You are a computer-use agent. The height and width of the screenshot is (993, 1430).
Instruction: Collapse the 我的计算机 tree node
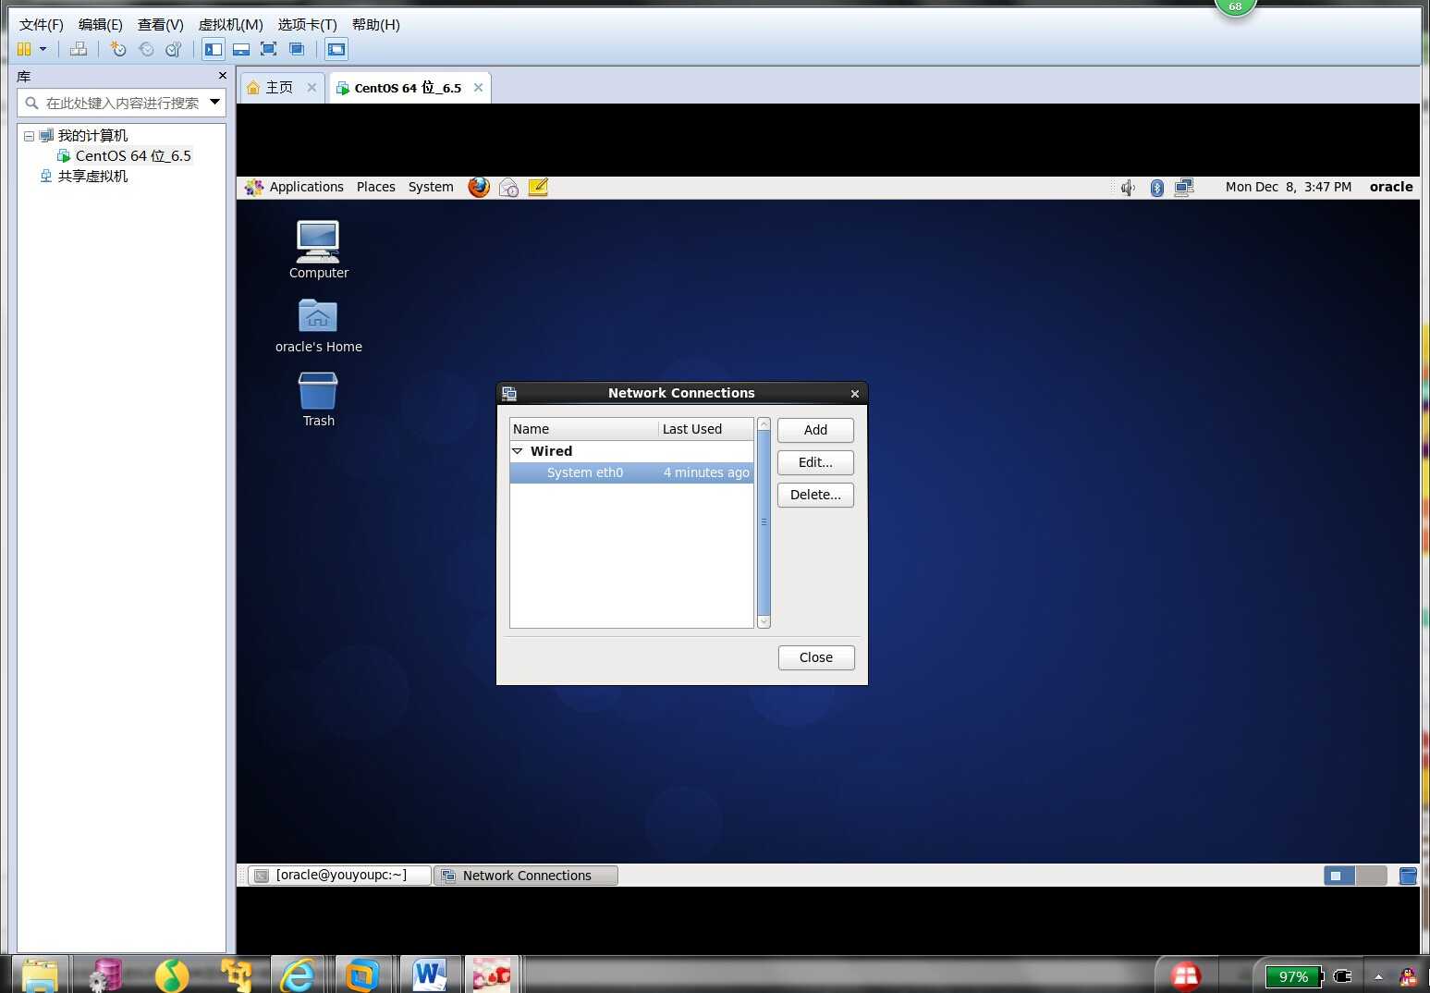point(29,136)
